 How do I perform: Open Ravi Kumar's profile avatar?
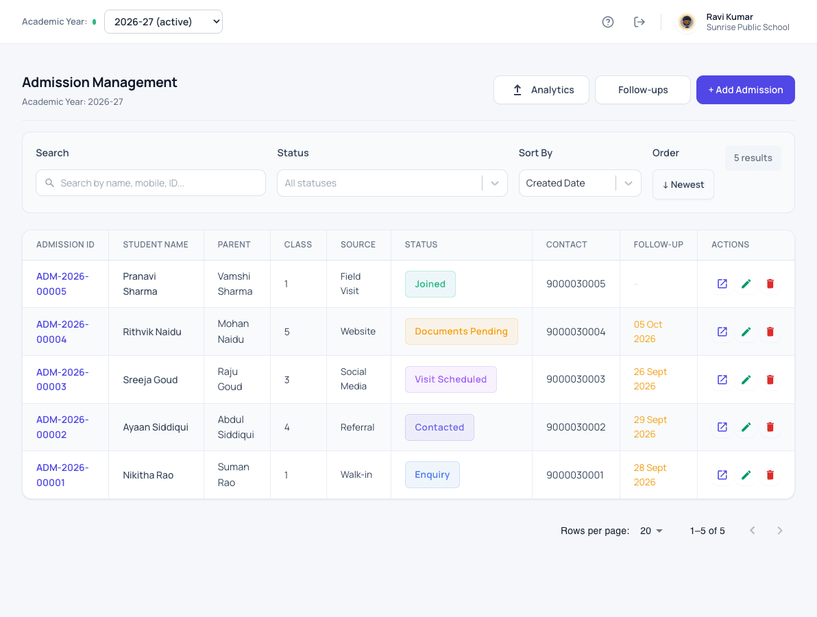tap(687, 22)
